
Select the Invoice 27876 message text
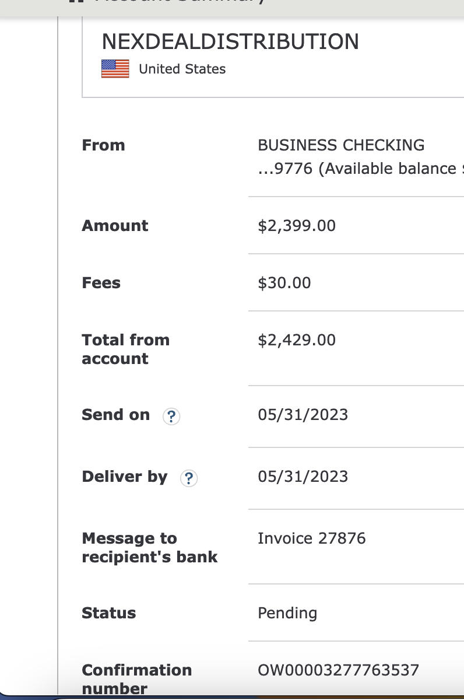pyautogui.click(x=312, y=538)
